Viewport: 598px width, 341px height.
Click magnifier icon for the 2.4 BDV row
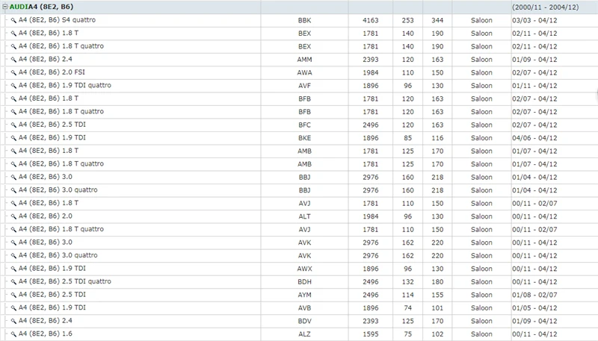(13, 321)
